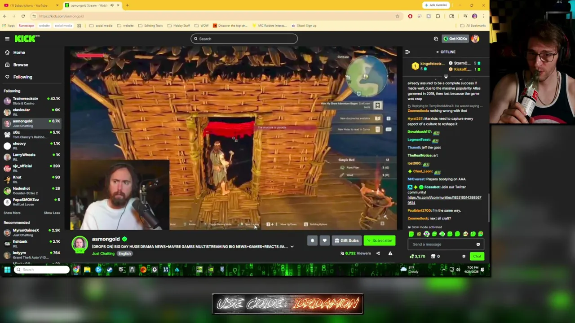The width and height of the screenshot is (575, 323).
Task: Open a new browser tab
Action: (x=127, y=5)
